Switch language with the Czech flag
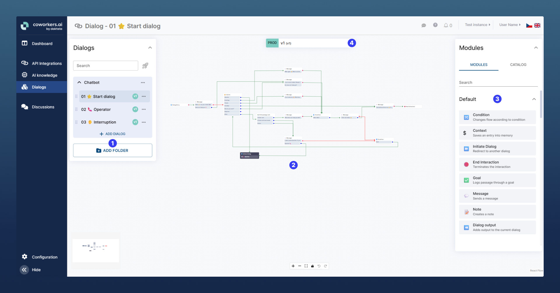 point(529,25)
